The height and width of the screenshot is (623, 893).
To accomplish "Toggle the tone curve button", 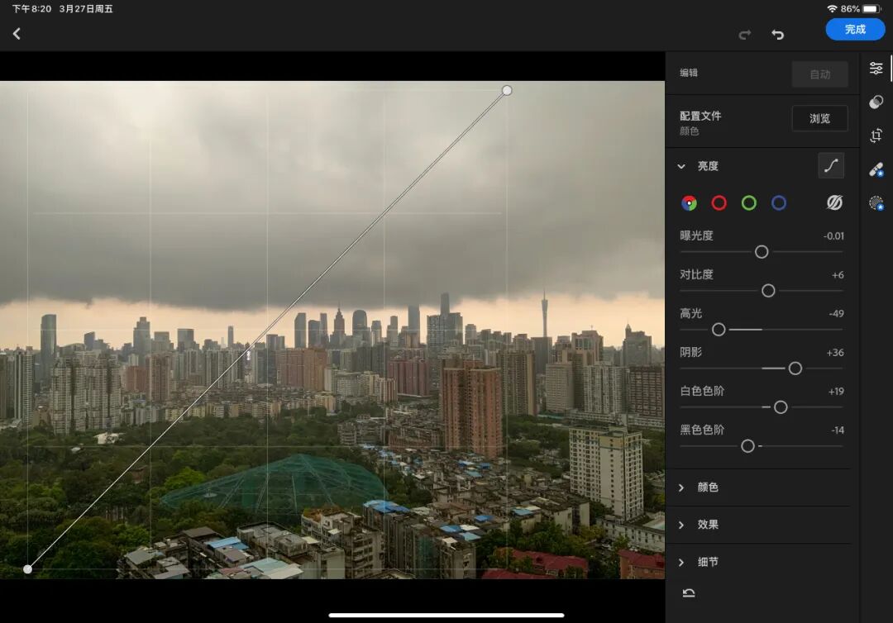I will [831, 165].
